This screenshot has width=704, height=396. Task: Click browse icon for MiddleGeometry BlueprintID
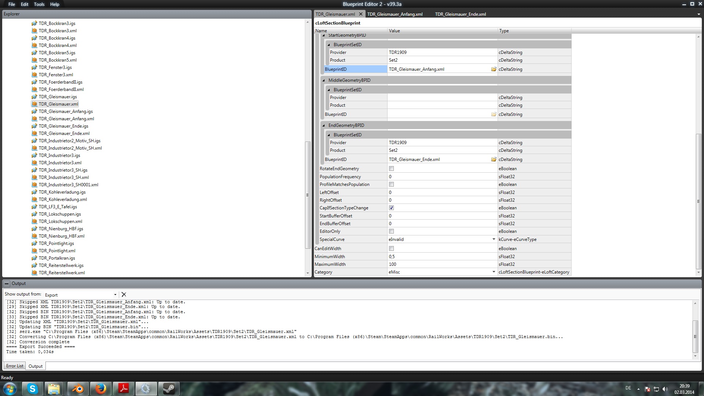click(x=494, y=114)
